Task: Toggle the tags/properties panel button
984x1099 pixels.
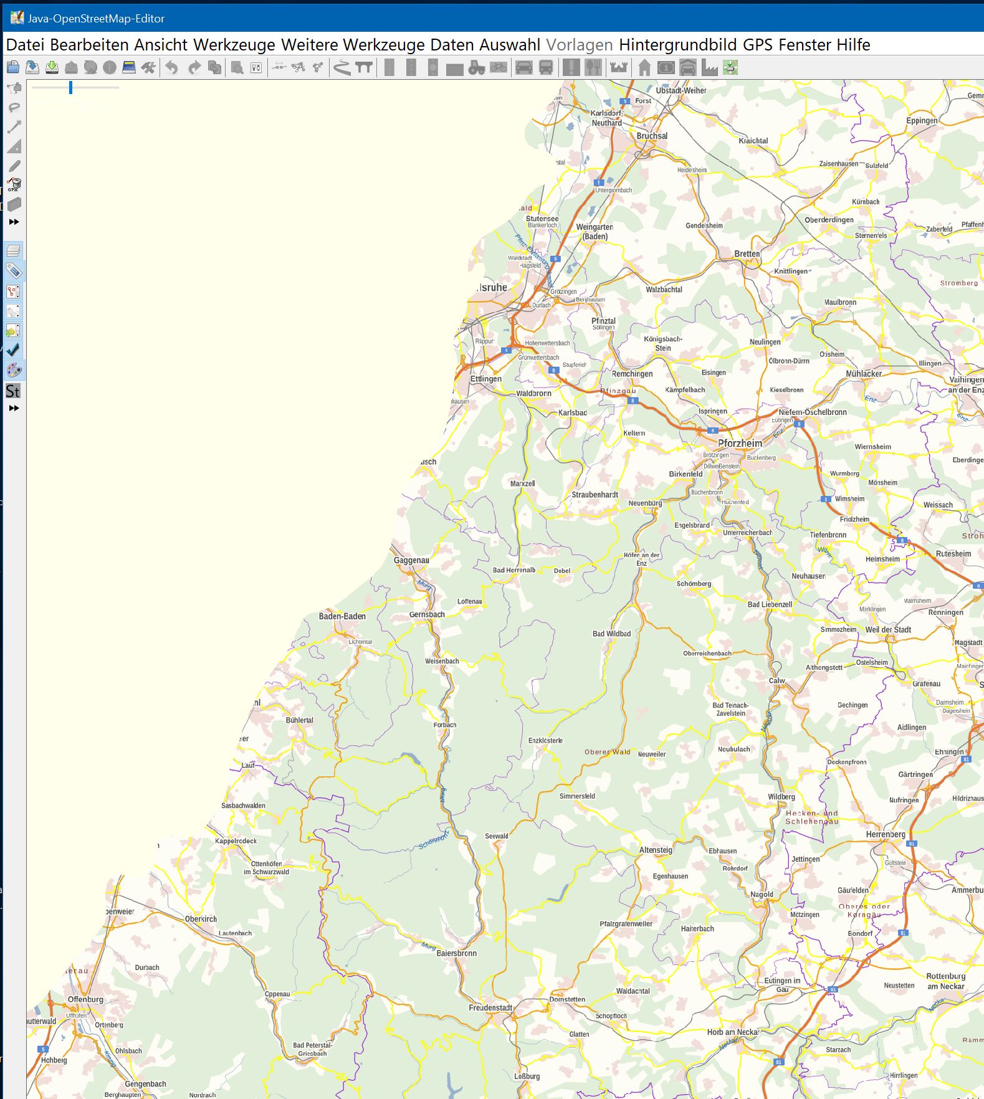Action: click(14, 271)
